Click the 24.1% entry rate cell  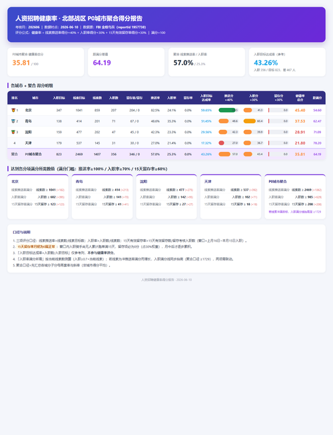pos(172,110)
